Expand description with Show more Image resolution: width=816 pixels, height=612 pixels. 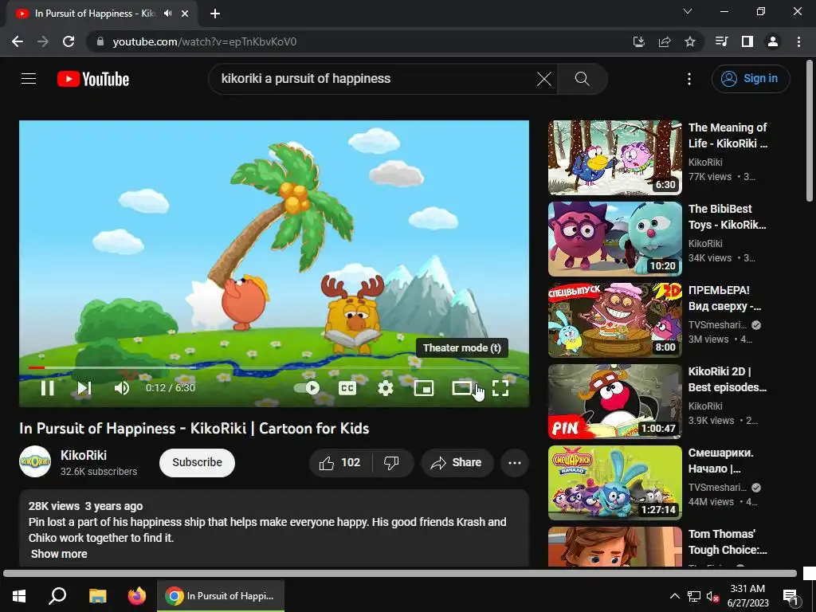(x=59, y=555)
